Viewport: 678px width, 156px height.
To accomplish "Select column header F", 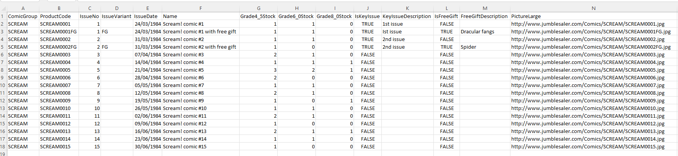I will (x=201, y=8).
